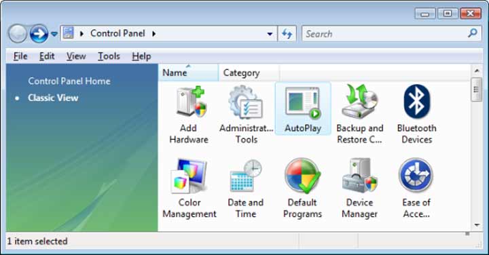Viewport: 489px width, 255px height.
Task: Open the recent pages dropdown arrow
Action: [54, 34]
